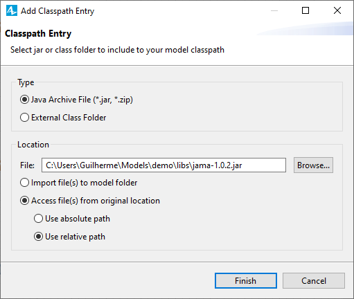Click the 'File:' label beside the path
Image resolution: width=354 pixels, height=299 pixels.
[27, 165]
